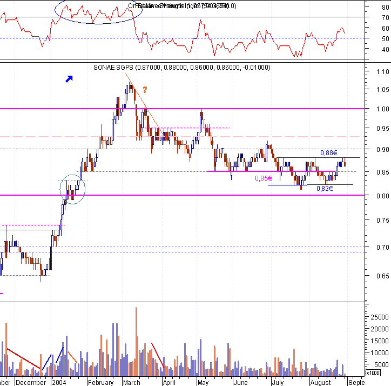The width and height of the screenshot is (391, 386).
Task: Click the December date axis label
Action: 31,383
